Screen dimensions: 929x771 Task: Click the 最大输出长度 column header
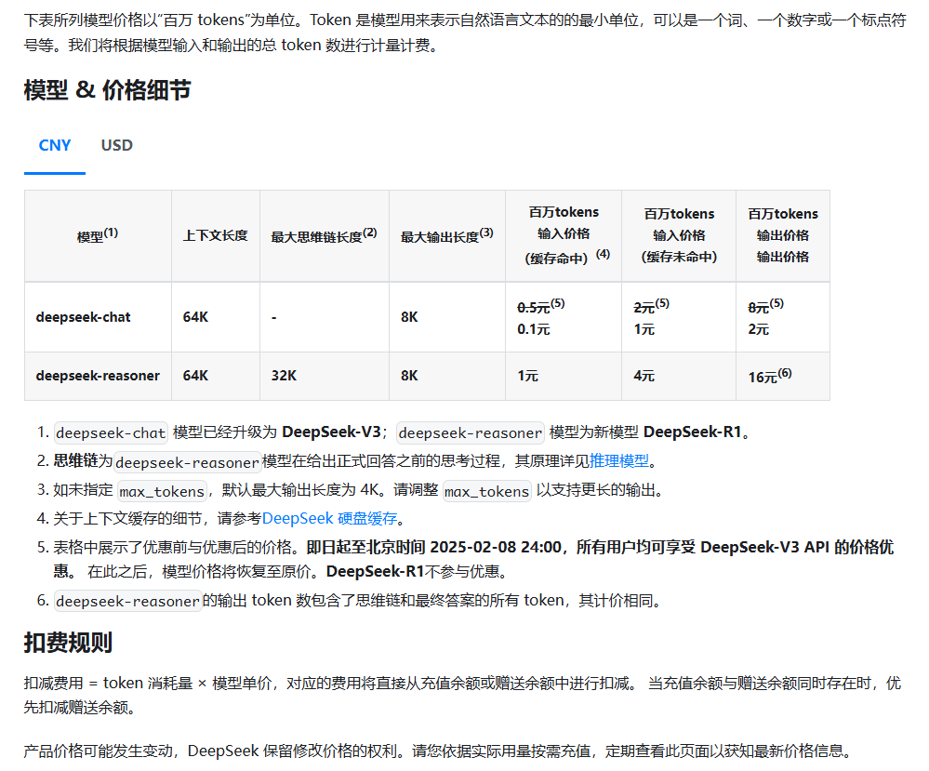click(x=446, y=236)
